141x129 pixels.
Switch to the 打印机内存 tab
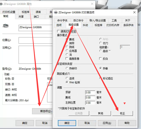[x=113, y=25]
